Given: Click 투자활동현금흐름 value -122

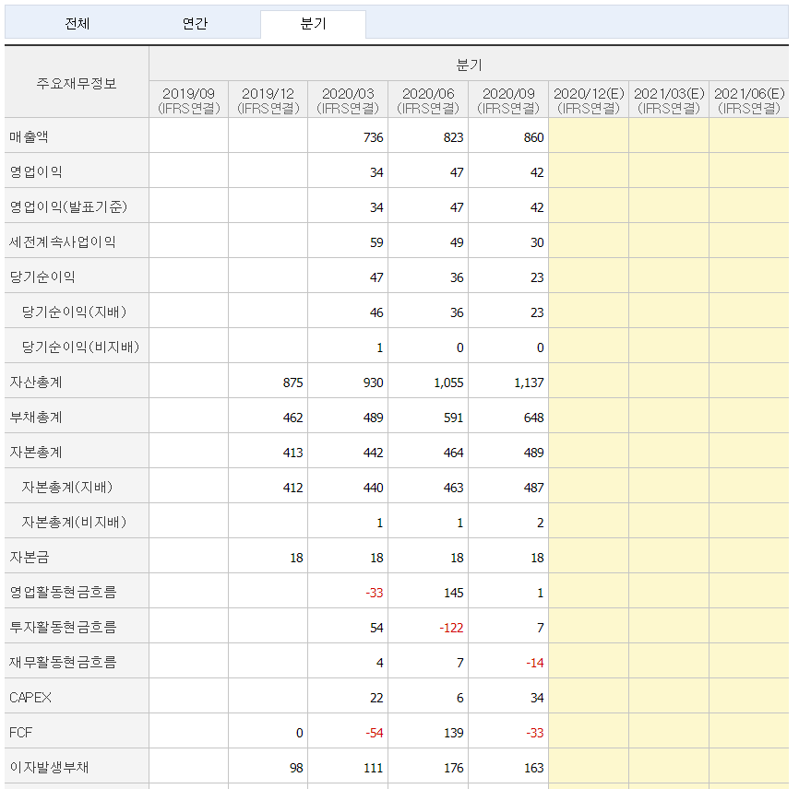Looking at the screenshot, I should [451, 628].
